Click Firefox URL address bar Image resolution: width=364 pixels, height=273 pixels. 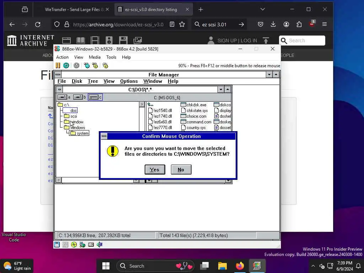pyautogui.click(x=118, y=25)
